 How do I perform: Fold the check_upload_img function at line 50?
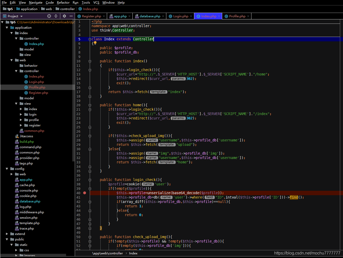pyautogui.click(x=90, y=237)
